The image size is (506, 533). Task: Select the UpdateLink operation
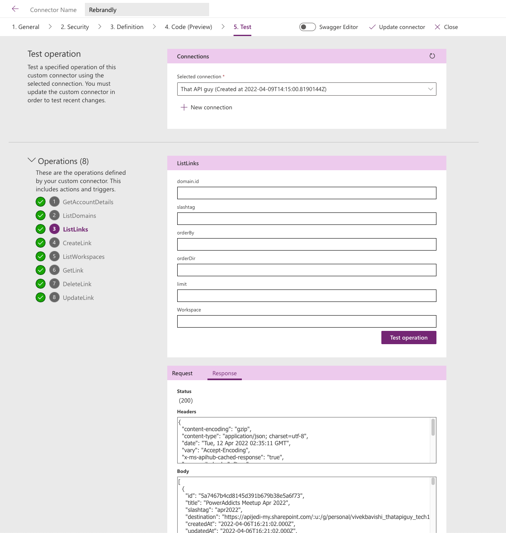(78, 298)
